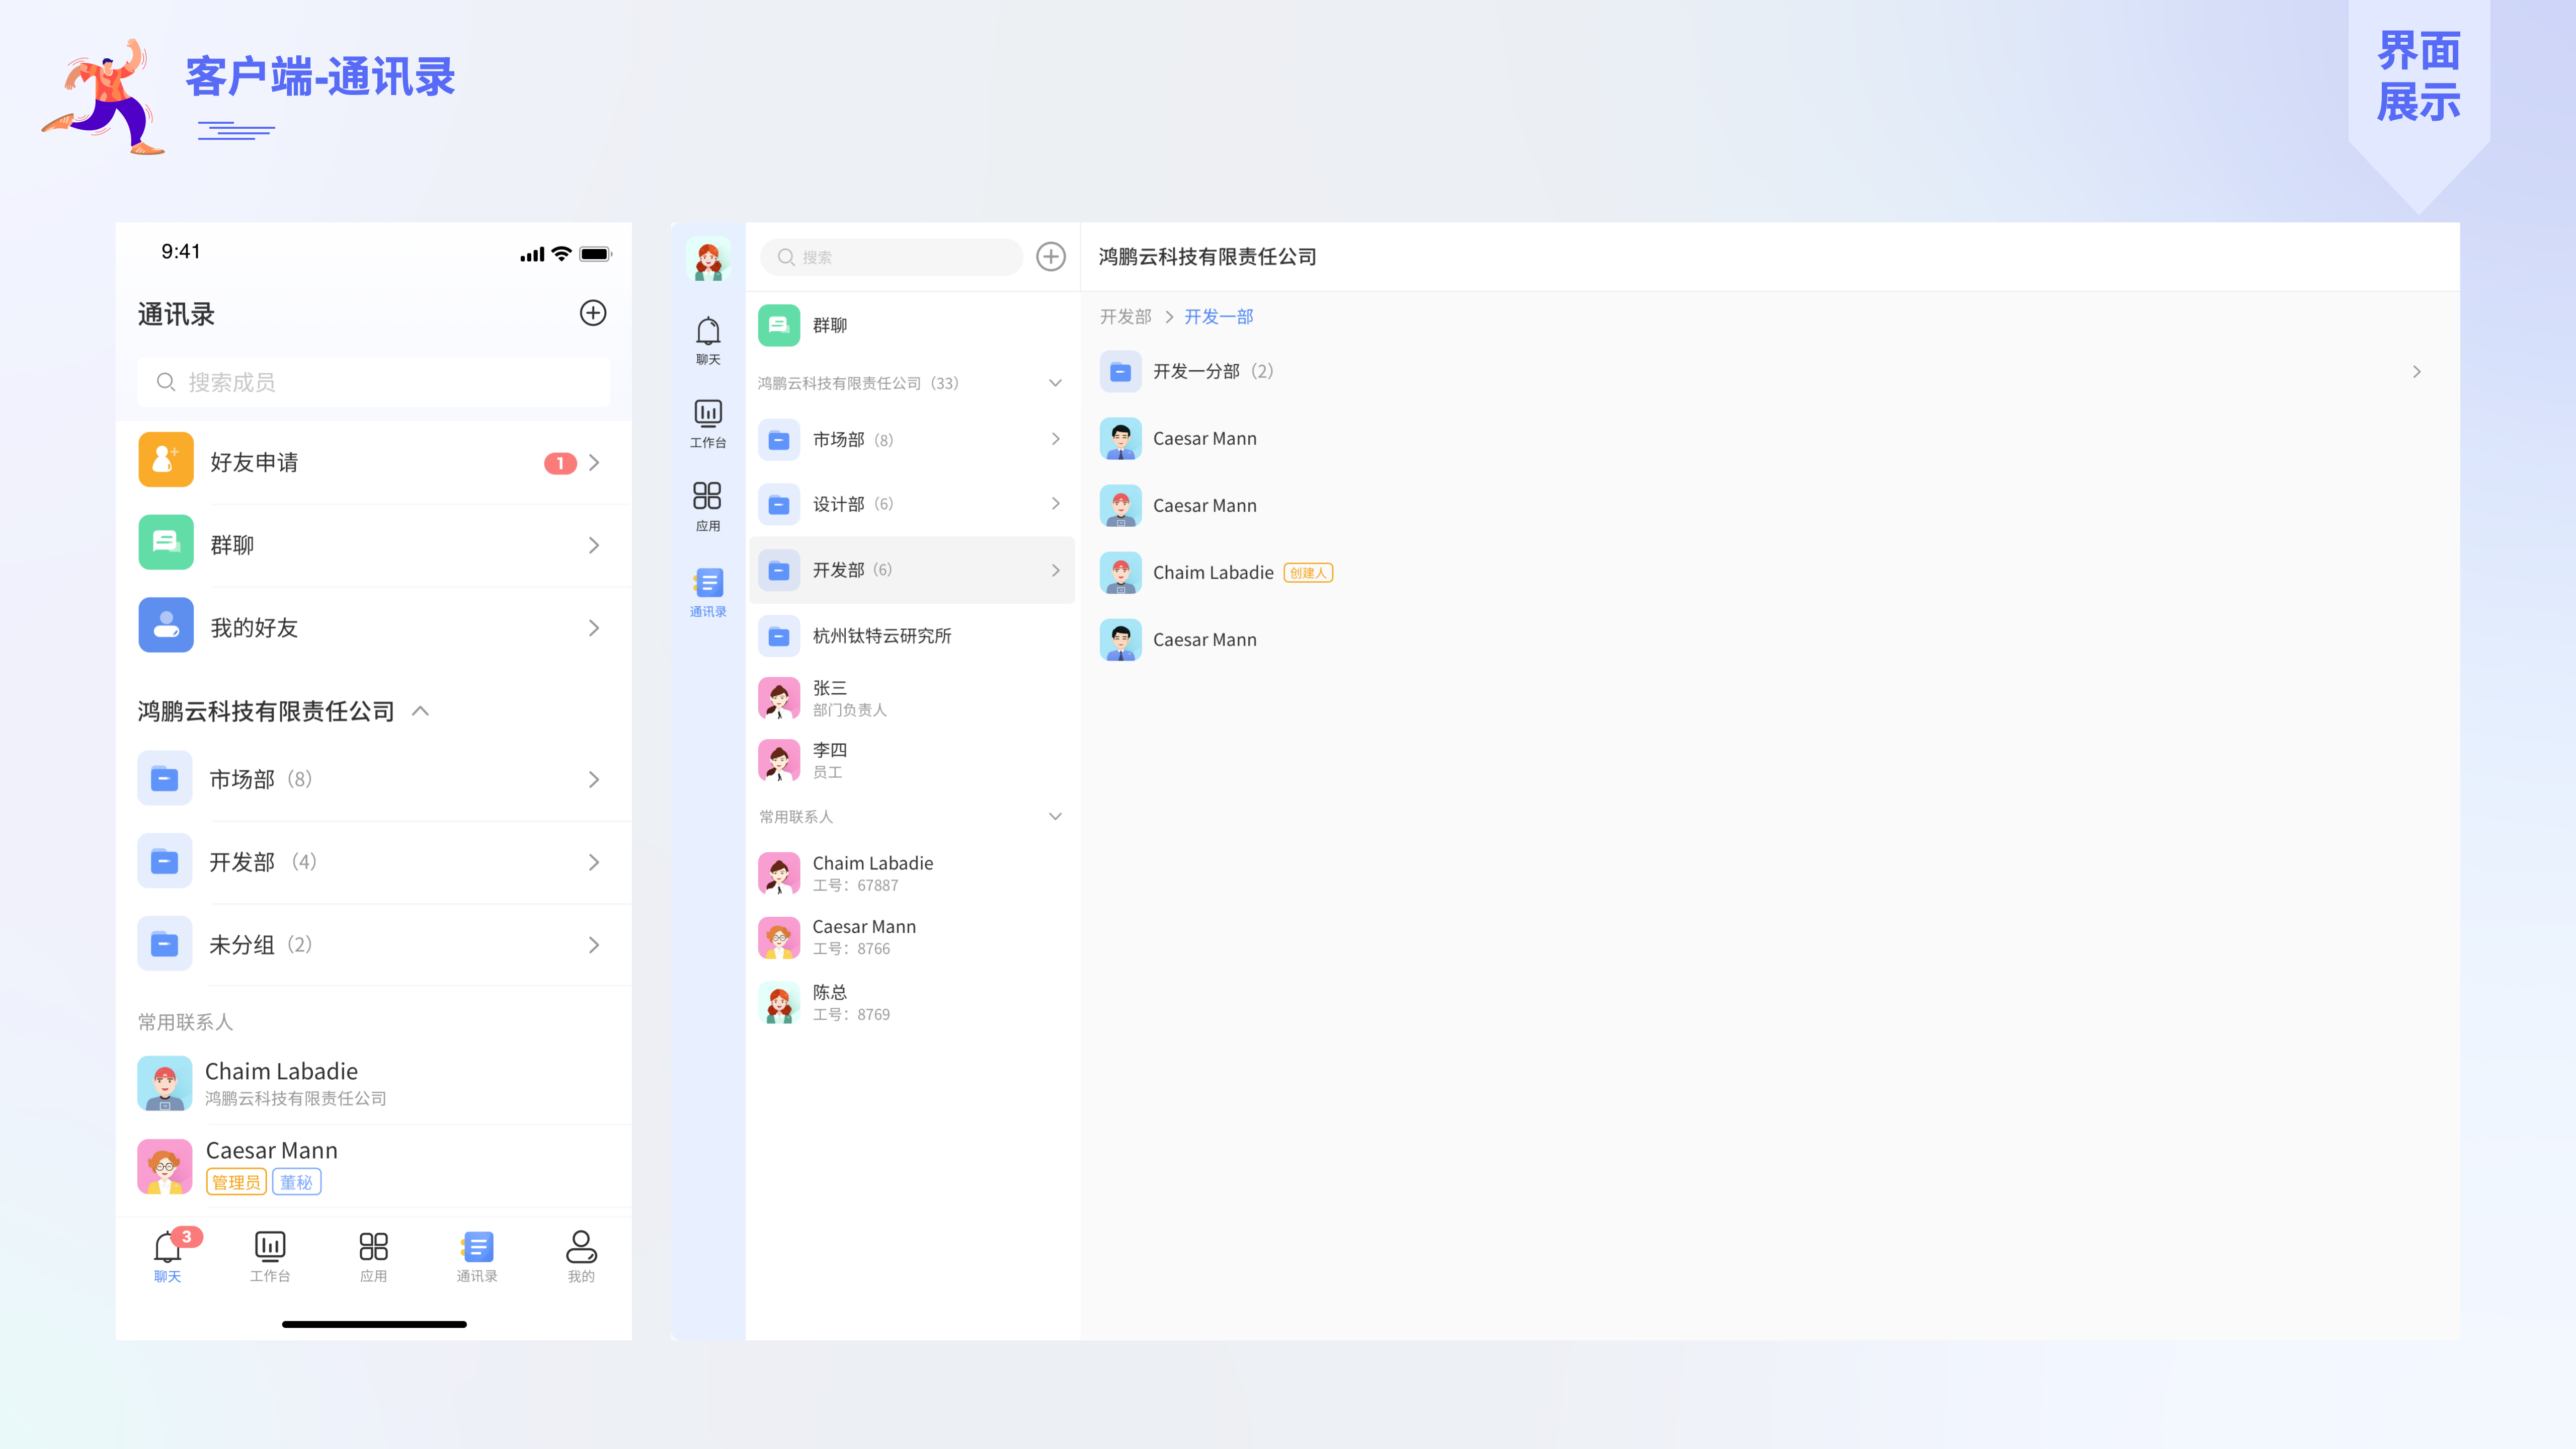2576x1449 pixels.
Task: Expand desktop 设计部 (6) chevron
Action: pos(1056,503)
